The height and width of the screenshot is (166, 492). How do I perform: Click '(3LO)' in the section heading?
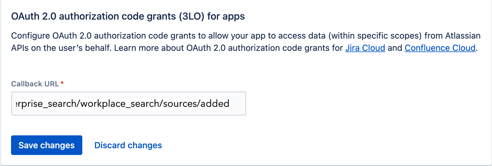click(192, 16)
